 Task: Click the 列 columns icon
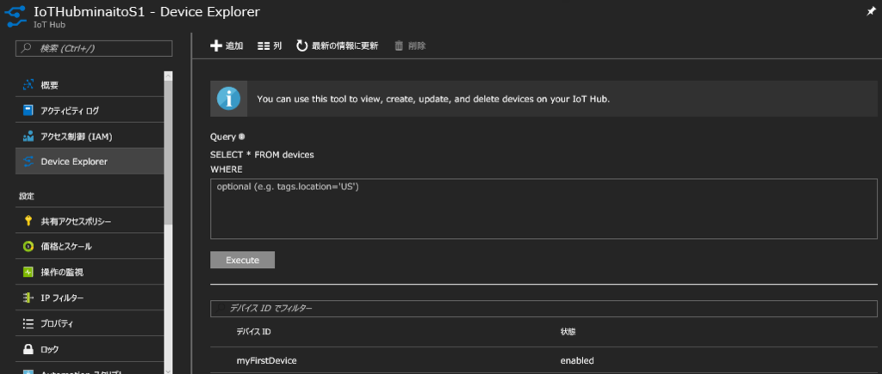[x=264, y=46]
